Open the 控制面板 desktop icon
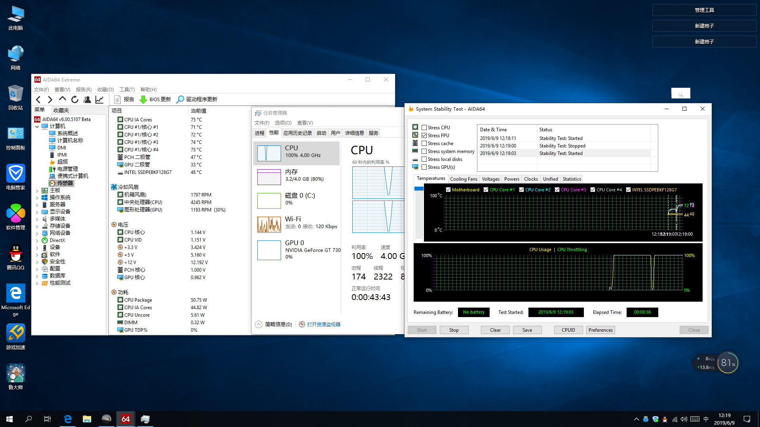760x427 pixels. (16, 138)
